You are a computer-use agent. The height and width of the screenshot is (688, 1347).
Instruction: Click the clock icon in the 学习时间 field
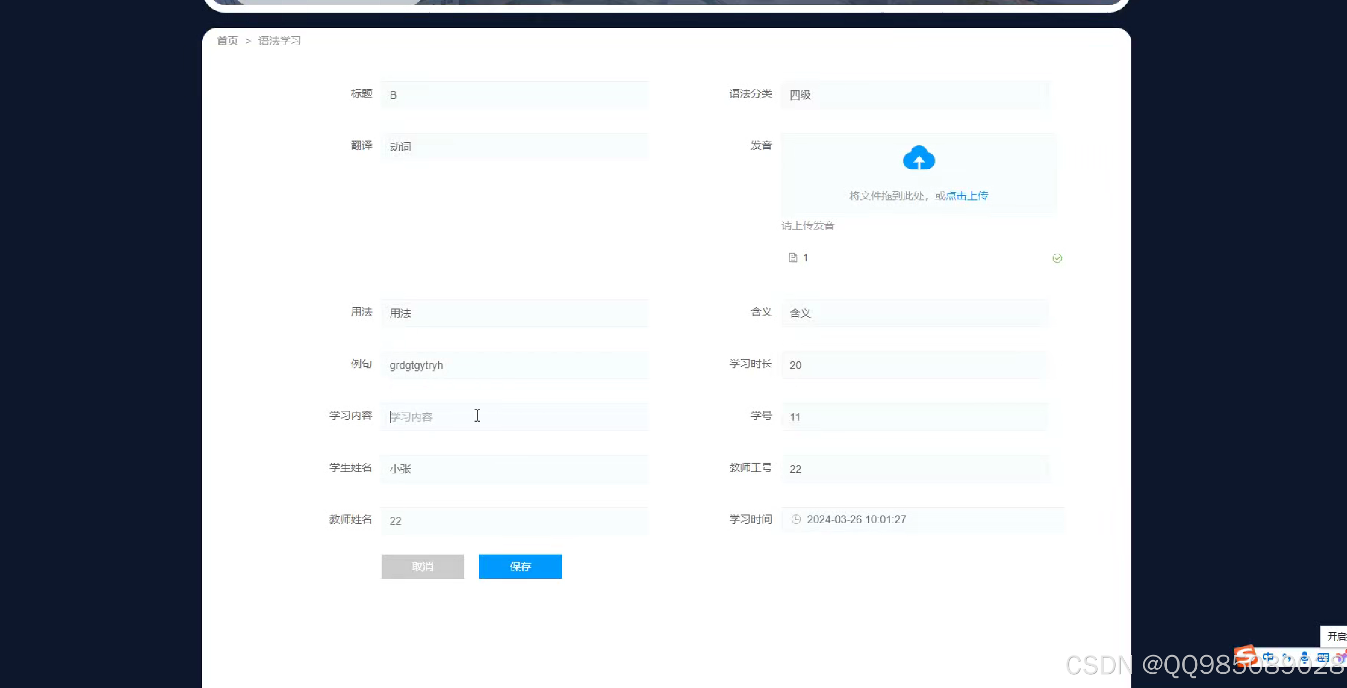[796, 520]
